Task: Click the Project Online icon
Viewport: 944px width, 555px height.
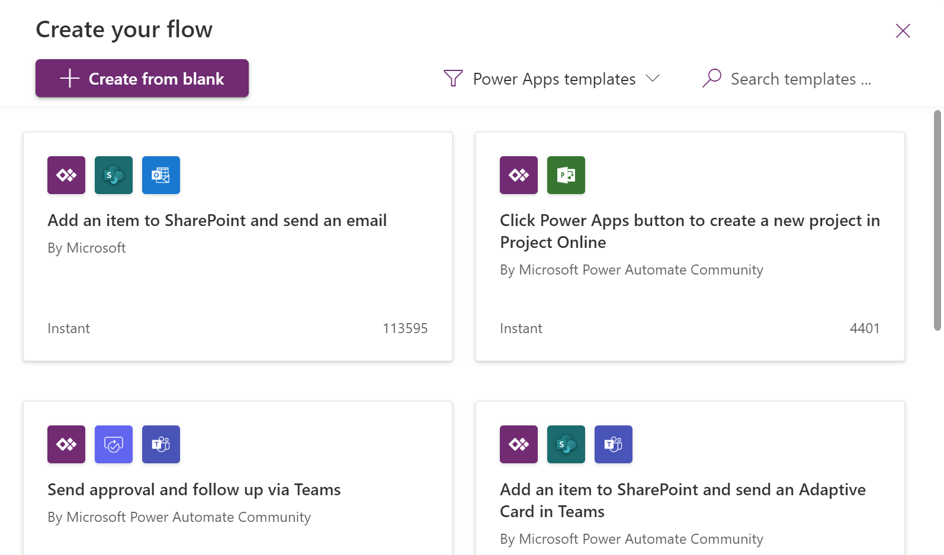Action: coord(566,175)
